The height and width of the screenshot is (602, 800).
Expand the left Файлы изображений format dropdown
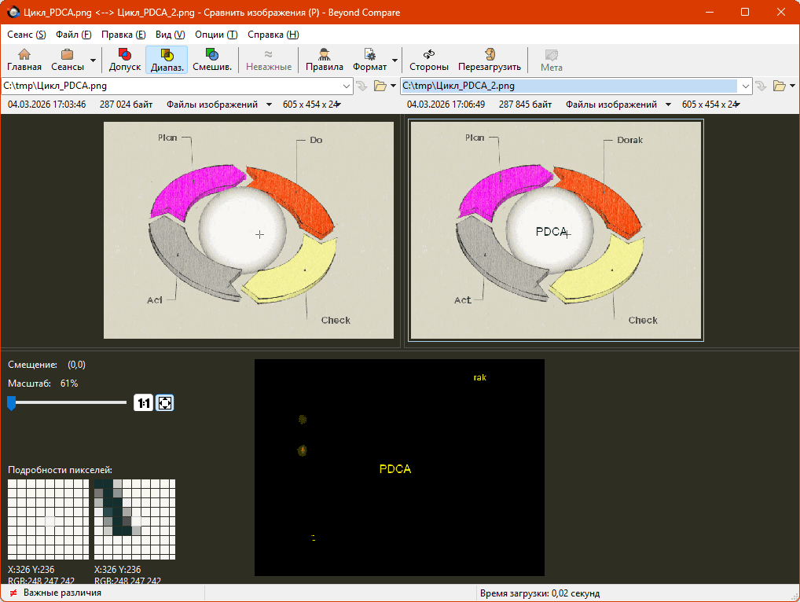[x=269, y=105]
